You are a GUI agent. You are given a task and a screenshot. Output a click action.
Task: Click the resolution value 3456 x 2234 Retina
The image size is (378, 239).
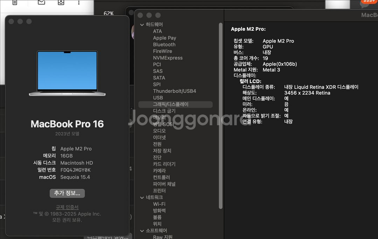[307, 93]
